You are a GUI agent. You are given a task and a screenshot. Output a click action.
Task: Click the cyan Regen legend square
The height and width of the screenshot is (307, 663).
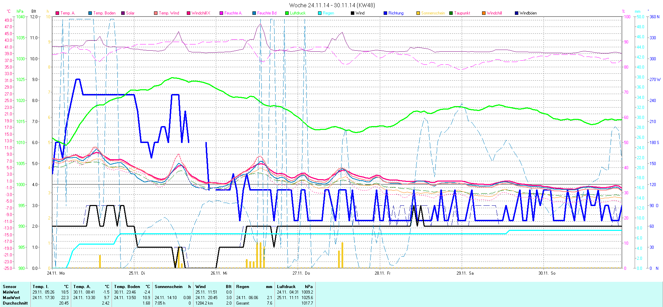pyautogui.click(x=320, y=13)
